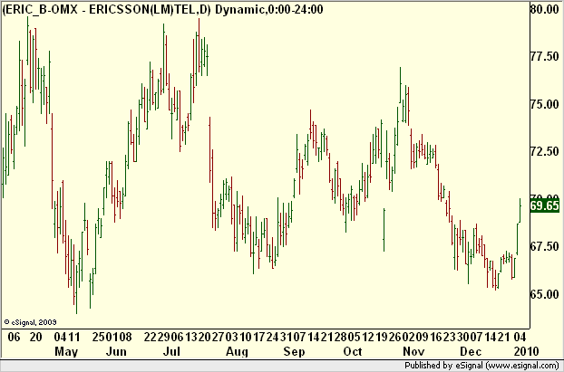Select date label 13 on time axis
The height and width of the screenshot is (372, 564).
[x=191, y=337]
